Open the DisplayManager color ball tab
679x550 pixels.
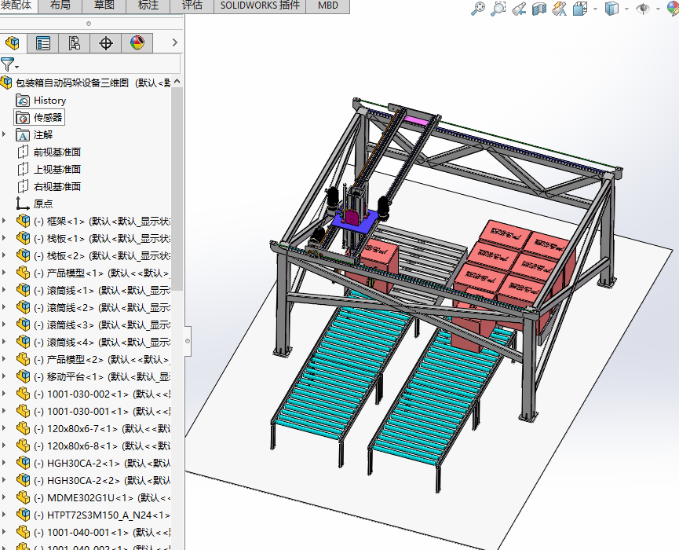point(137,43)
